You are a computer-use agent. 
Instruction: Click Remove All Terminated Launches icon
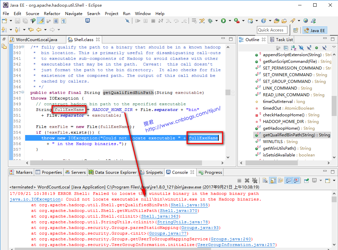pyautogui.click(x=255, y=180)
